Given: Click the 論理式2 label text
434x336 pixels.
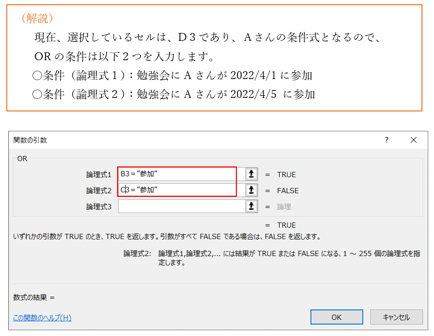Looking at the screenshot, I should (x=99, y=191).
